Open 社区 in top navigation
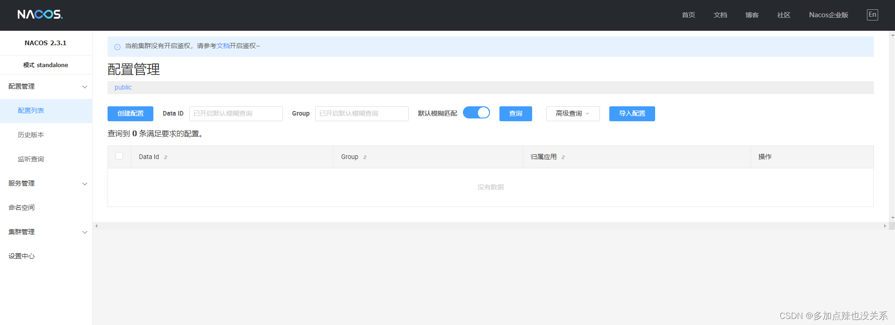 (784, 15)
